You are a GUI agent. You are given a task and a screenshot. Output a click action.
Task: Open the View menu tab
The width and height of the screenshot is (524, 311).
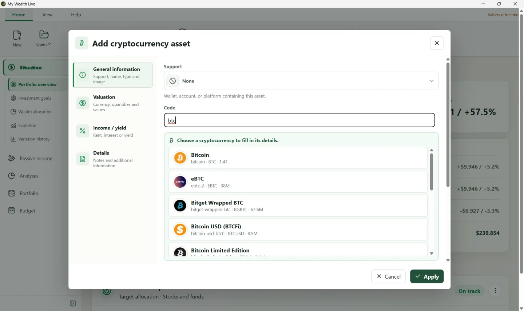(x=47, y=15)
